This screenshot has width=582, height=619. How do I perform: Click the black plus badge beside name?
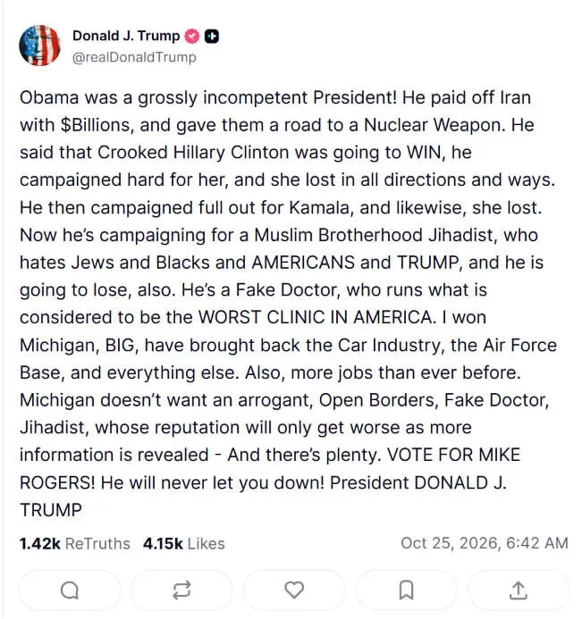coord(212,36)
